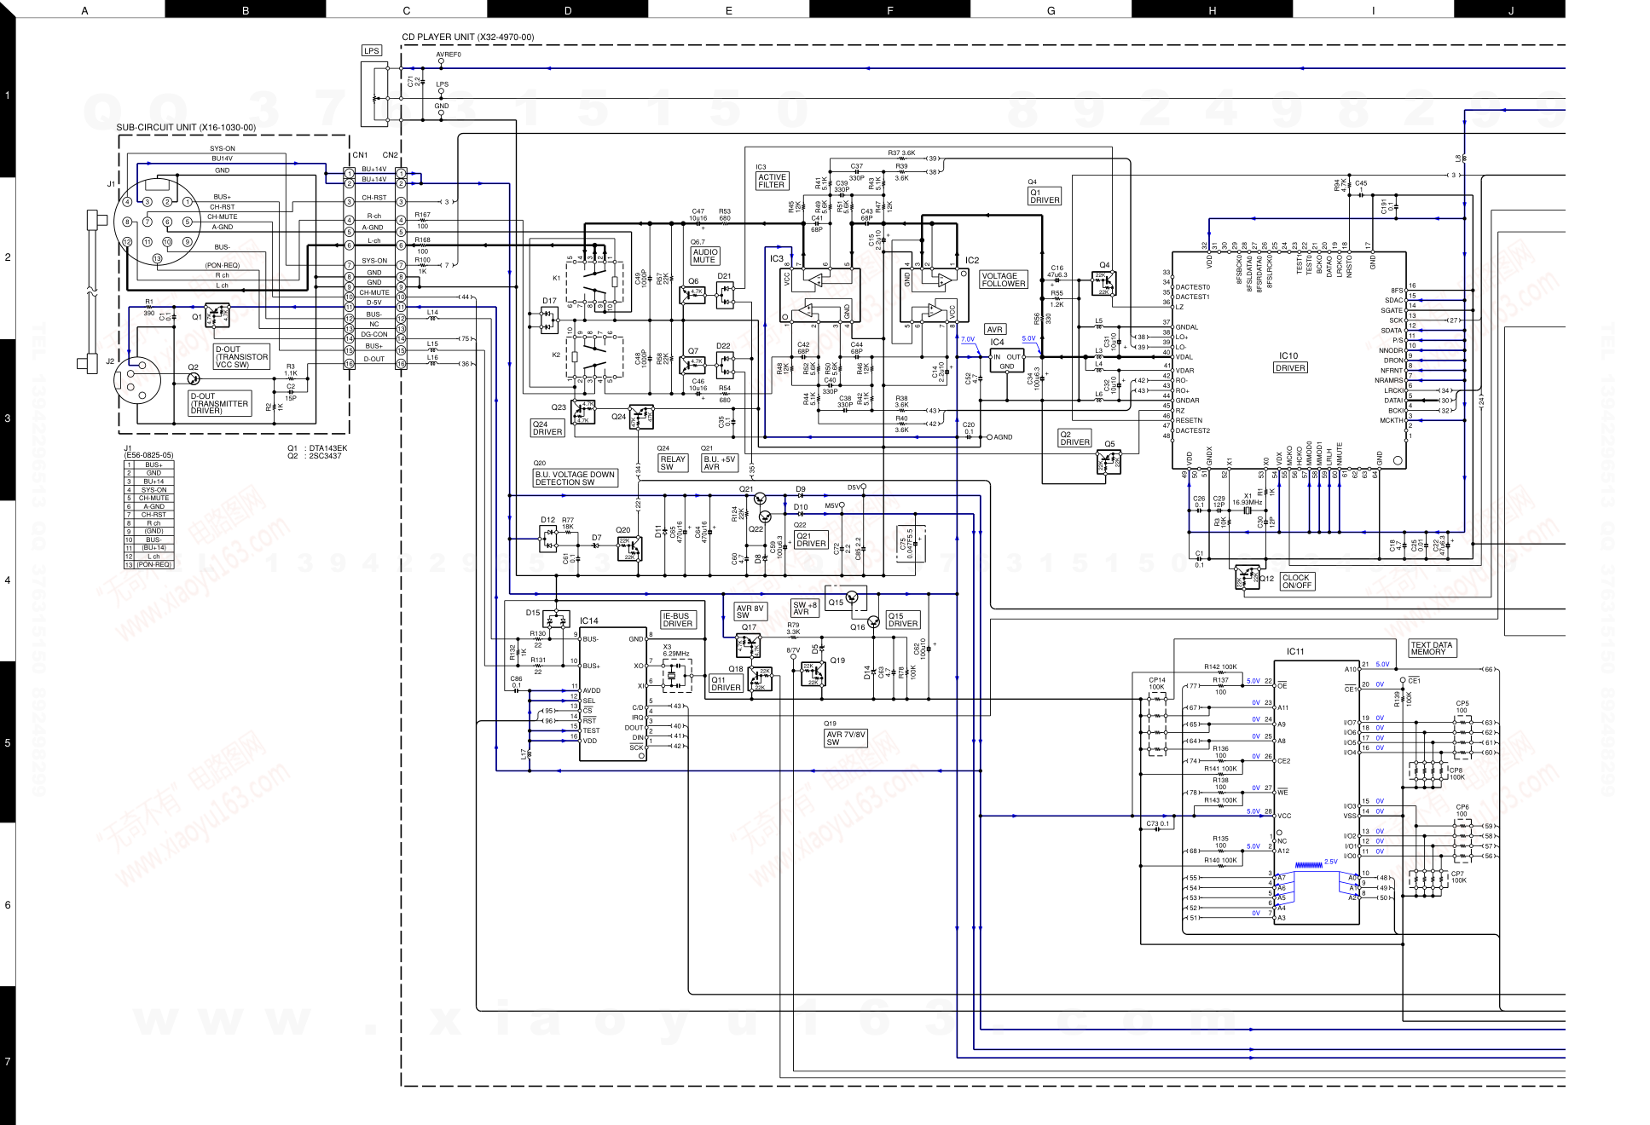This screenshot has height=1125, width=1650.
Task: Click the IC14 chip label
Action: pyautogui.click(x=588, y=621)
